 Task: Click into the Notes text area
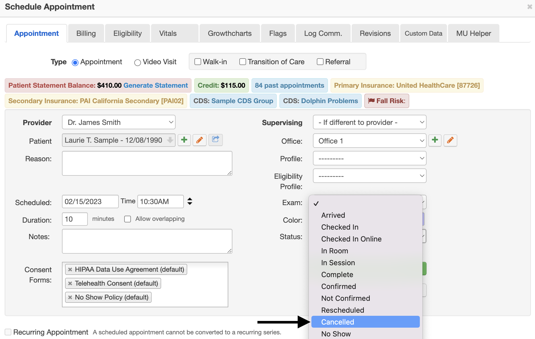point(147,241)
